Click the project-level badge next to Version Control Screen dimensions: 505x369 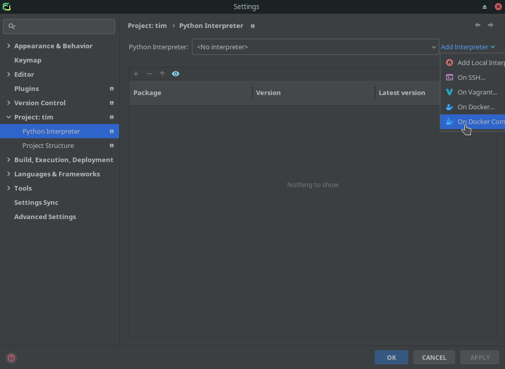point(112,103)
